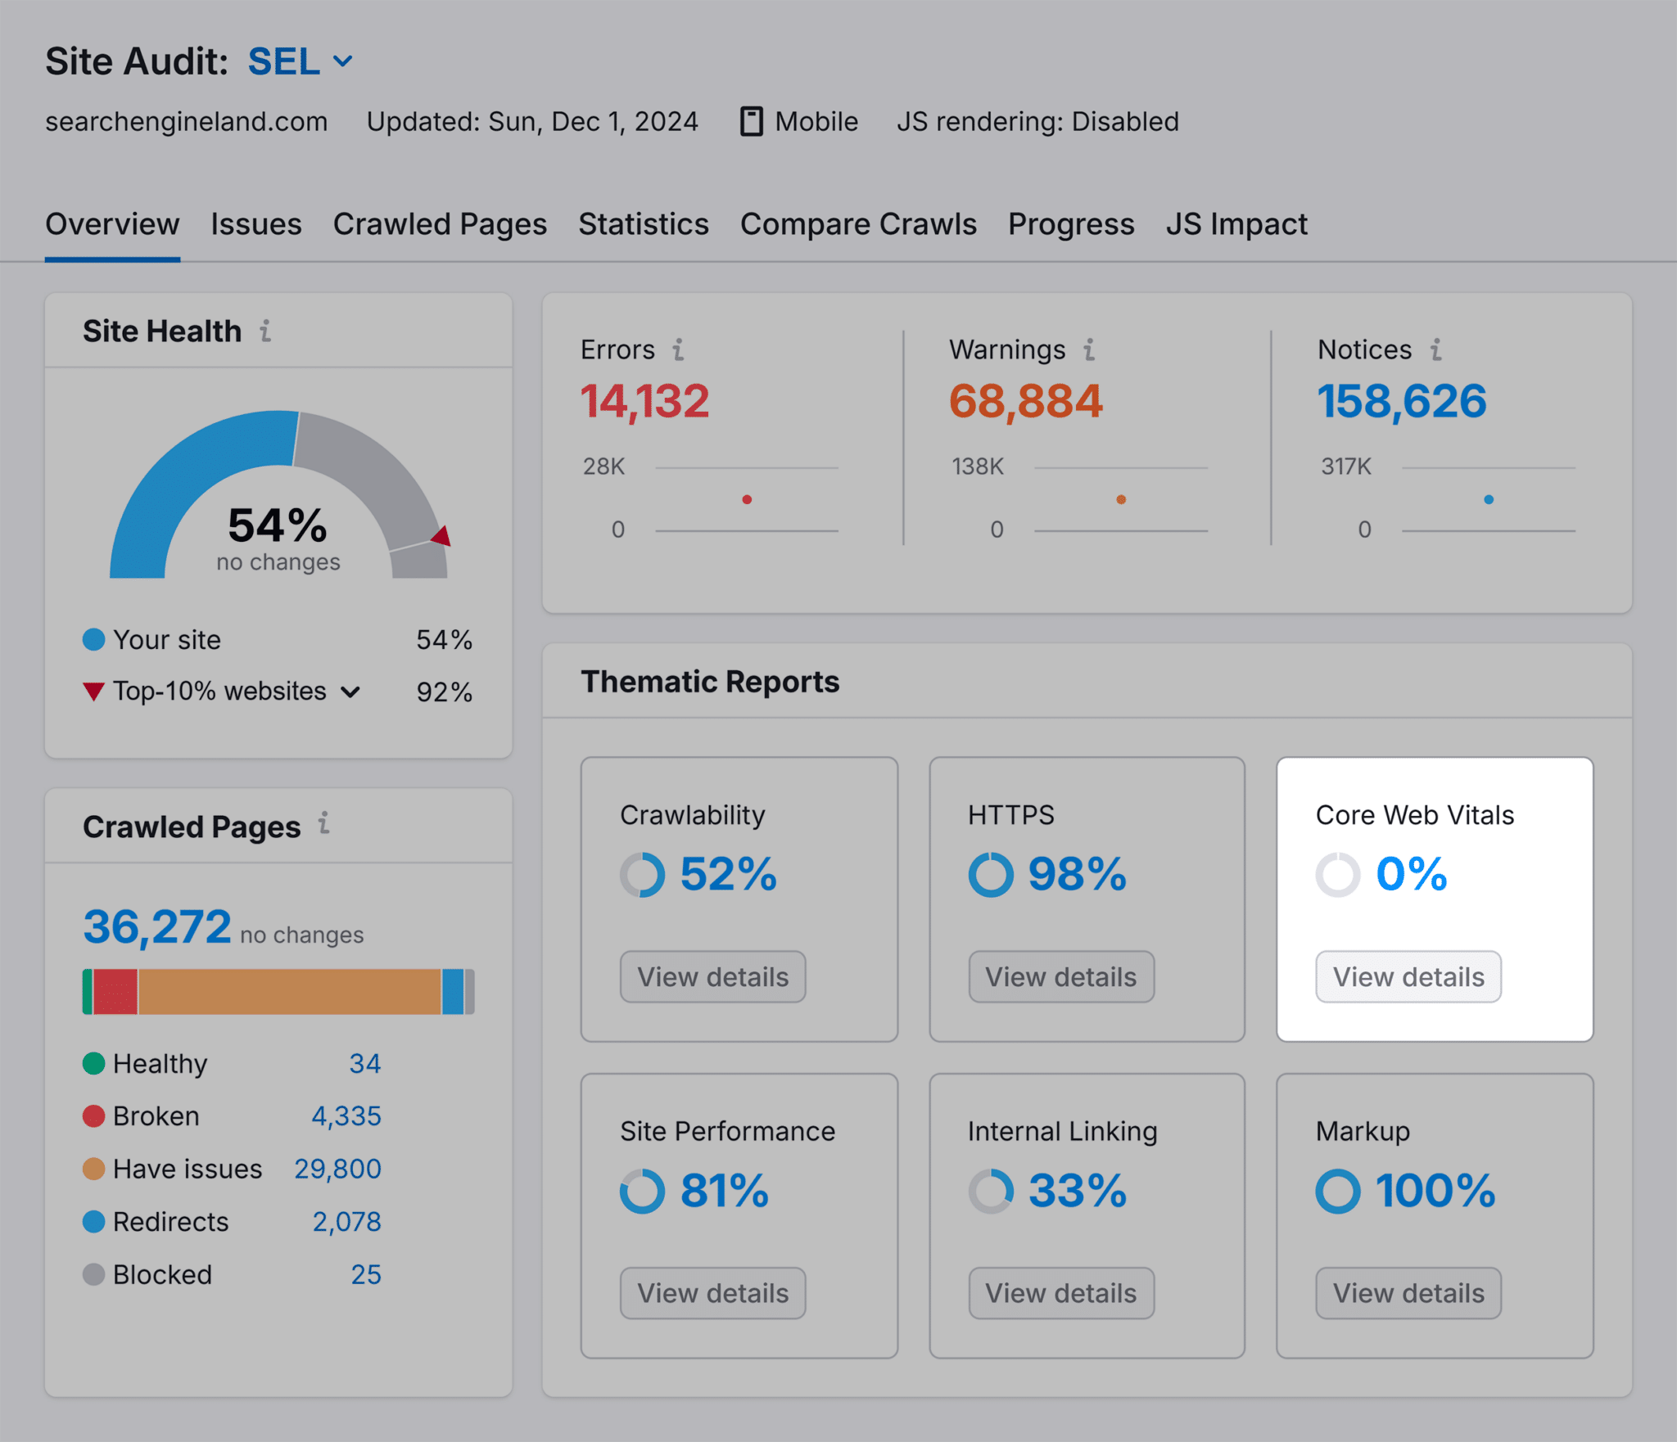This screenshot has height=1442, width=1677.
Task: Click the searchengineland.com domain text
Action: 187,122
